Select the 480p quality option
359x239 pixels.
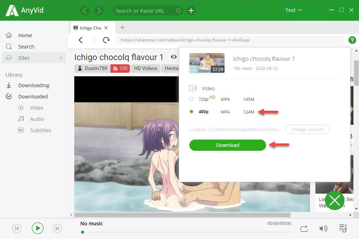191,112
